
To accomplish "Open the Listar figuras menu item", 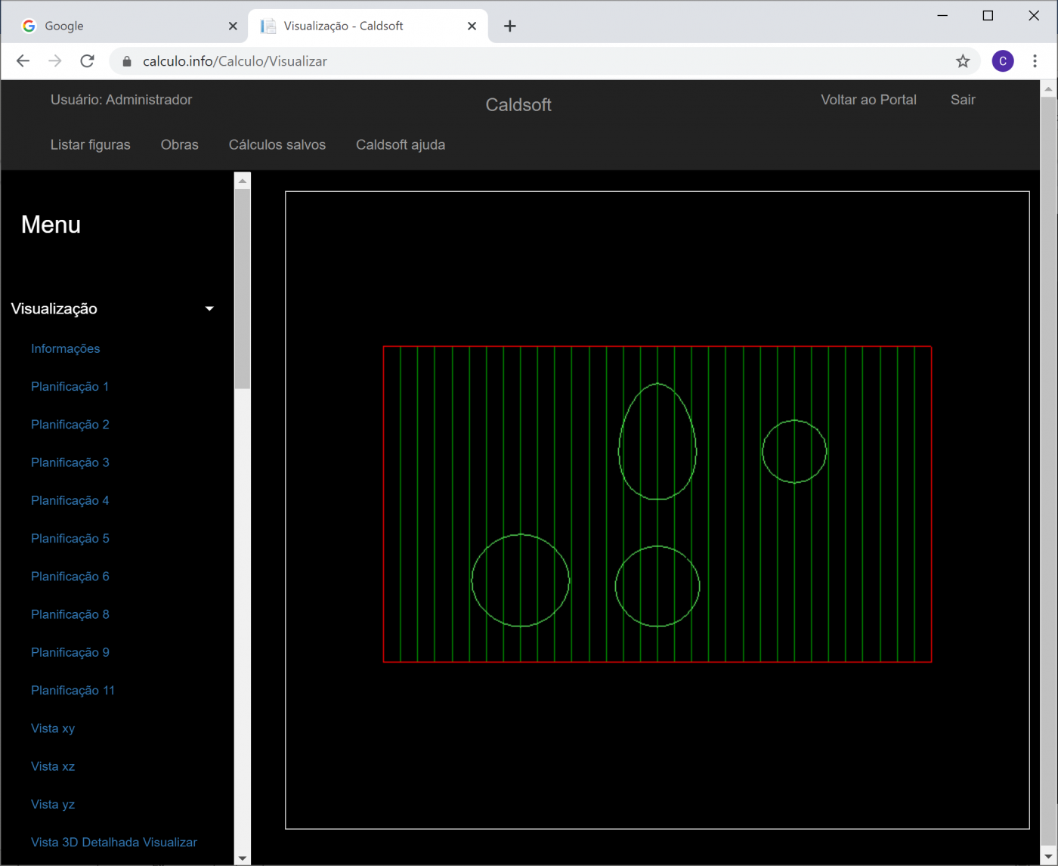I will coord(90,145).
